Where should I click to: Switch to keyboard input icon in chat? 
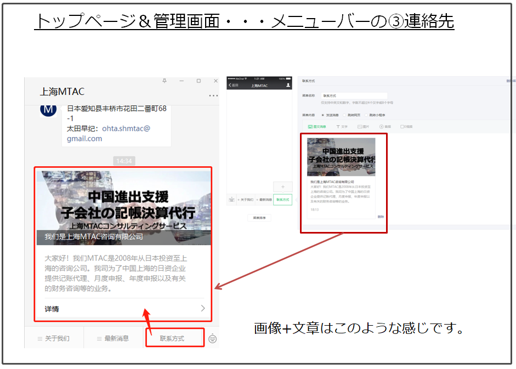pyautogui.click(x=213, y=338)
